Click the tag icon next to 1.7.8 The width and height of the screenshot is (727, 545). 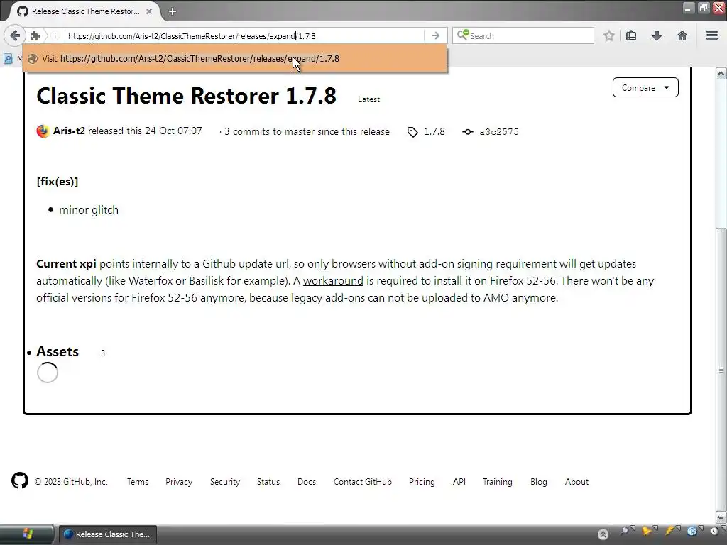[412, 132]
